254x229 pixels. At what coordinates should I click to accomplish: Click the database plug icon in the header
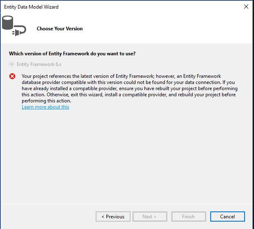point(14,26)
